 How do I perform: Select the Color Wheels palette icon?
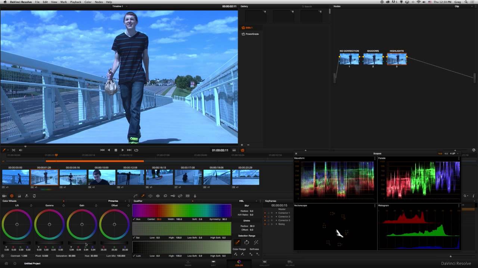(12, 196)
